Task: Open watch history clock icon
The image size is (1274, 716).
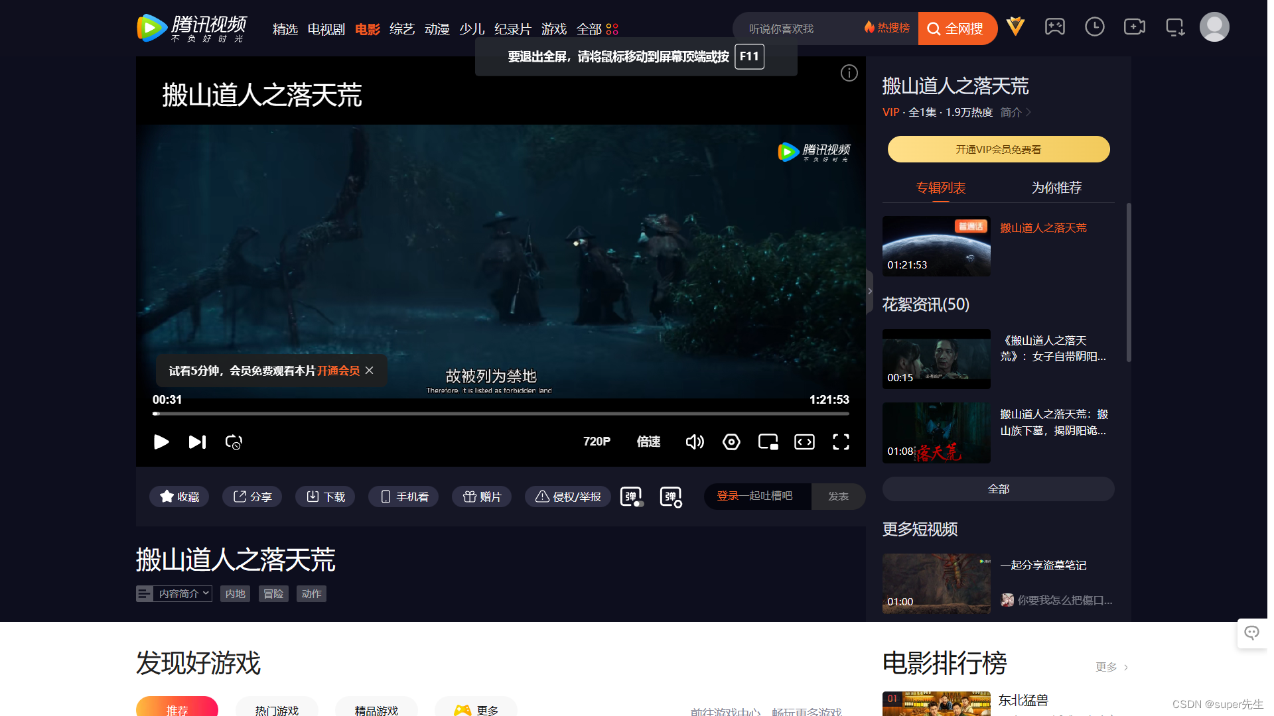Action: click(x=1095, y=27)
